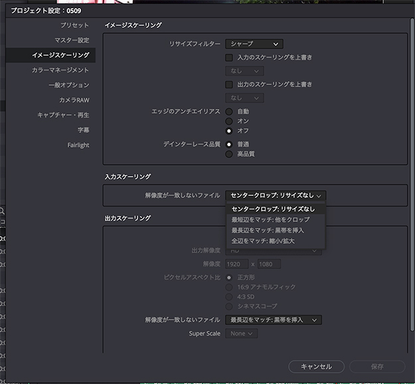Select 字幕 in the sidebar
The image size is (415, 384).
point(83,130)
